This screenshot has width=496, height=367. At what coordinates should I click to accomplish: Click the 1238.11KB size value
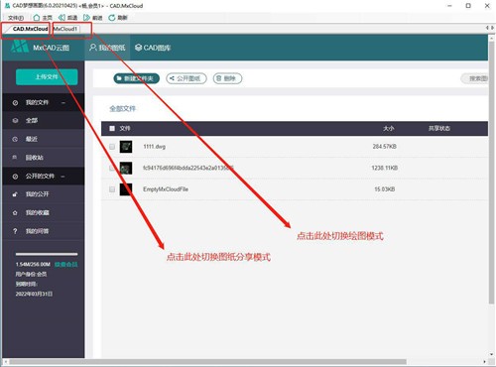(x=384, y=168)
